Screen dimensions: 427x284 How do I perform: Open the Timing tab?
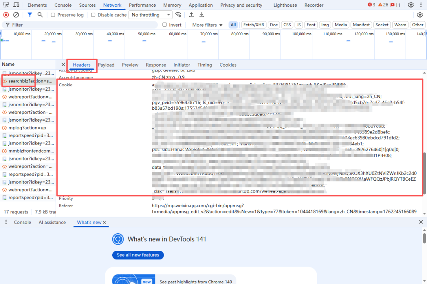204,65
